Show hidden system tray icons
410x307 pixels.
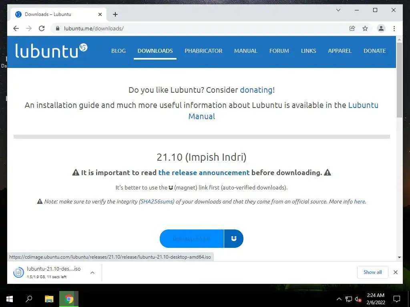[339, 299]
